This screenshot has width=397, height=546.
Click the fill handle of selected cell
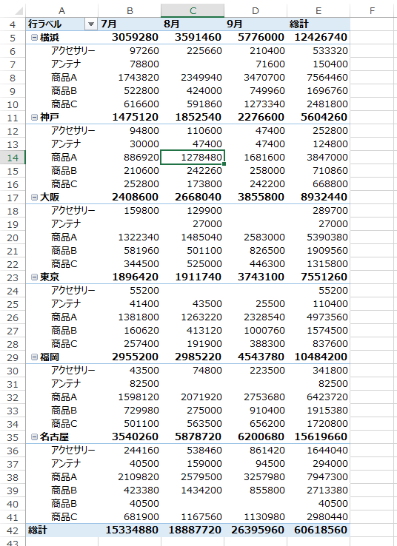[224, 164]
